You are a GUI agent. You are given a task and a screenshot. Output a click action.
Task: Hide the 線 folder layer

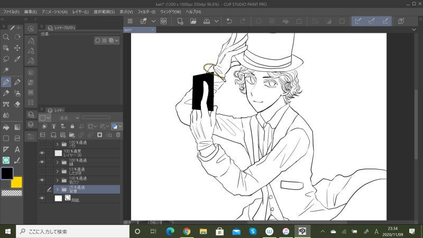42,162
